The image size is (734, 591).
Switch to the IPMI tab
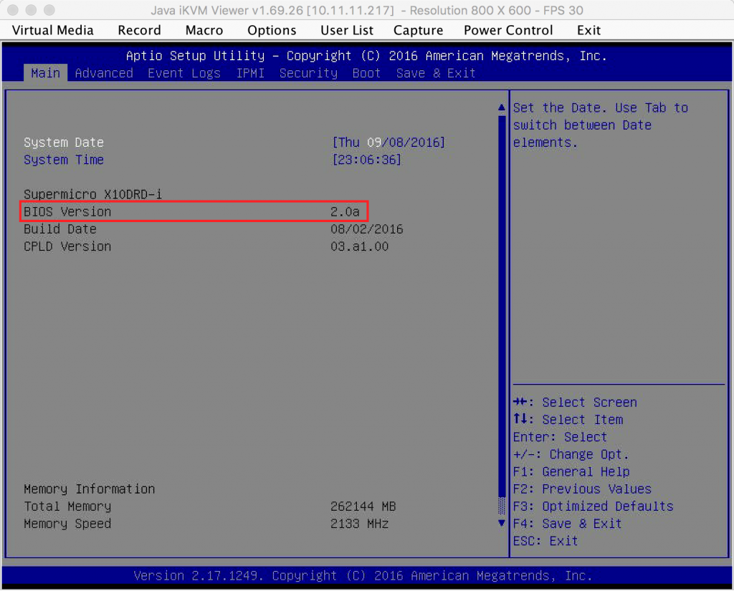coord(250,73)
